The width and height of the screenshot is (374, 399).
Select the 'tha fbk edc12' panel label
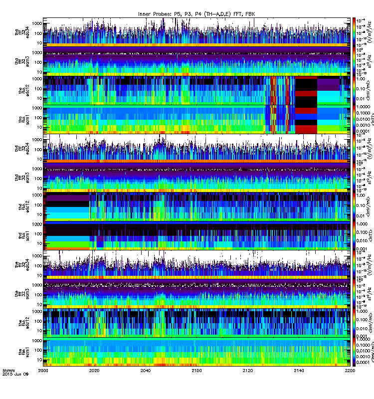point(24,91)
